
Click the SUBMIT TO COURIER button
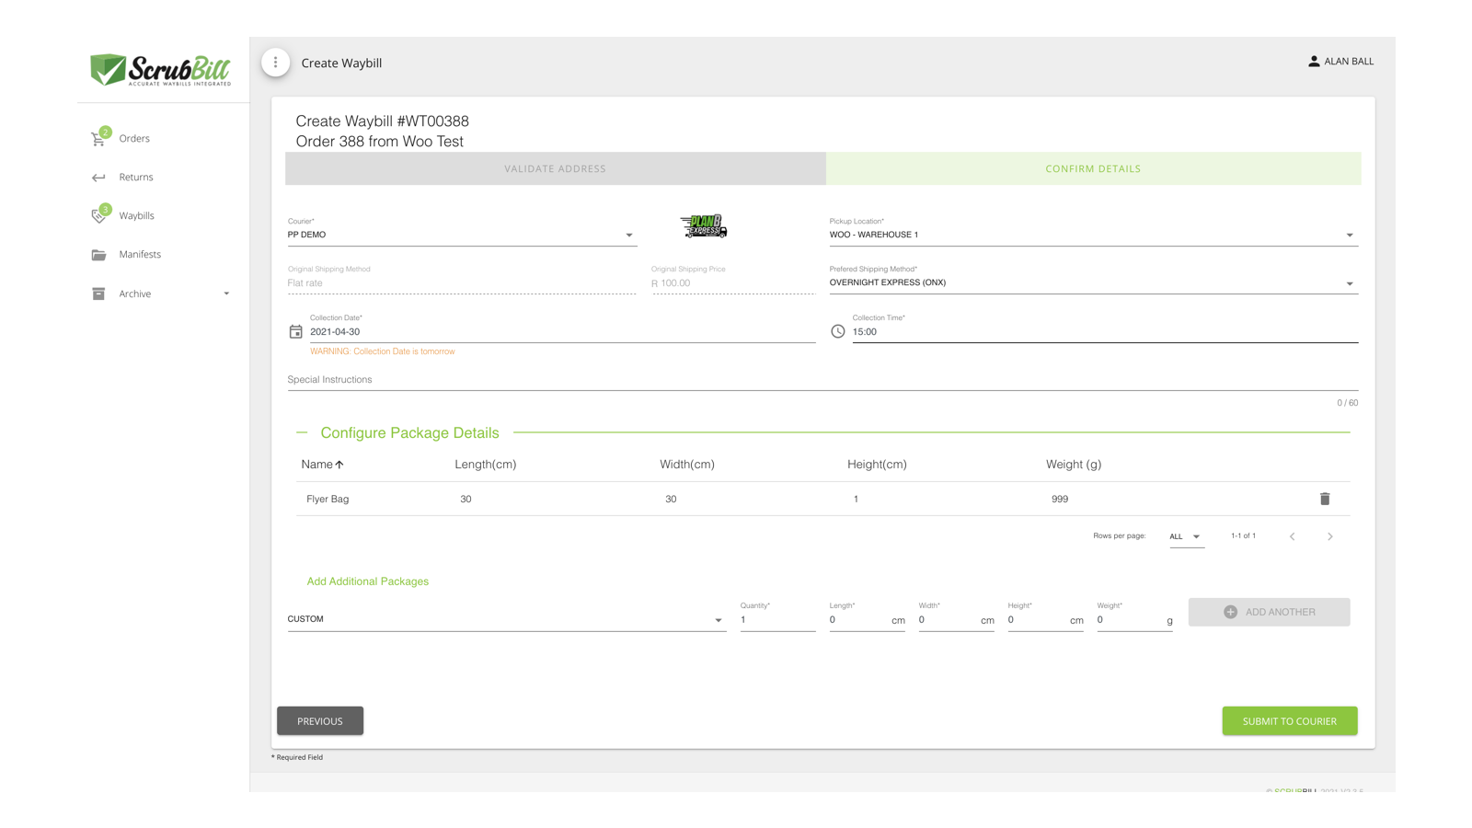(1290, 720)
